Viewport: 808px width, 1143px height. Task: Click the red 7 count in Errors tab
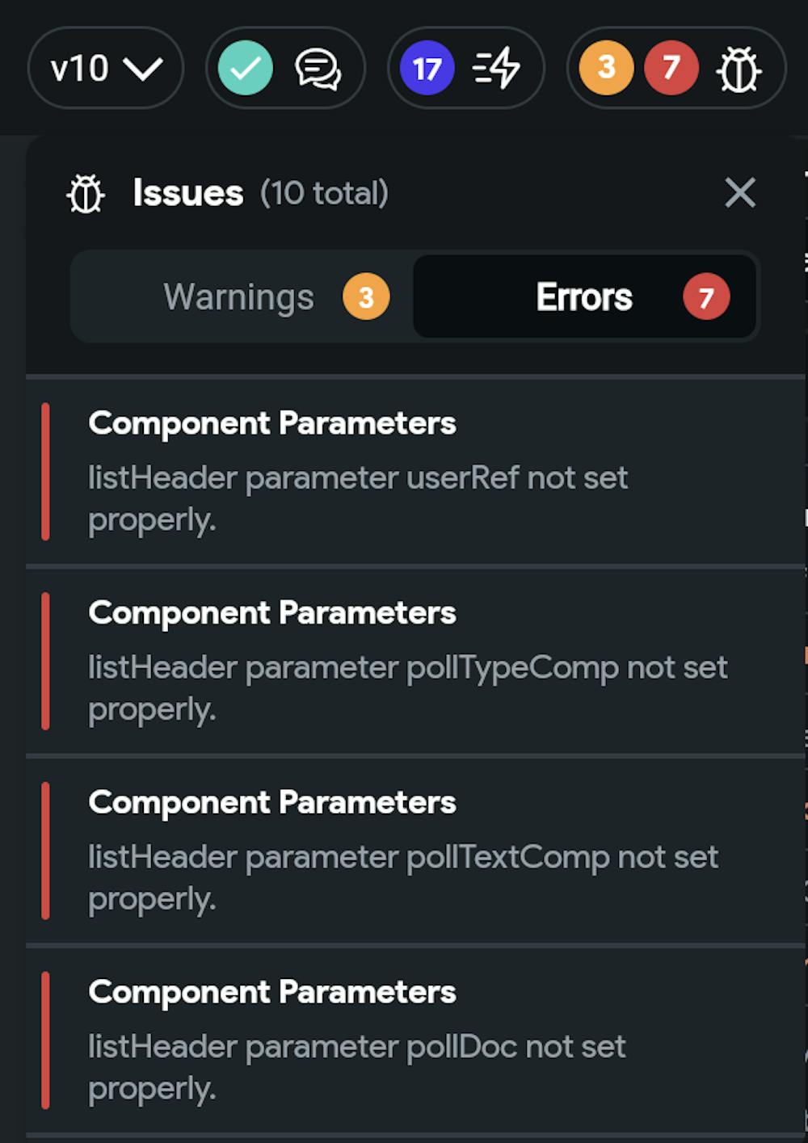[706, 297]
